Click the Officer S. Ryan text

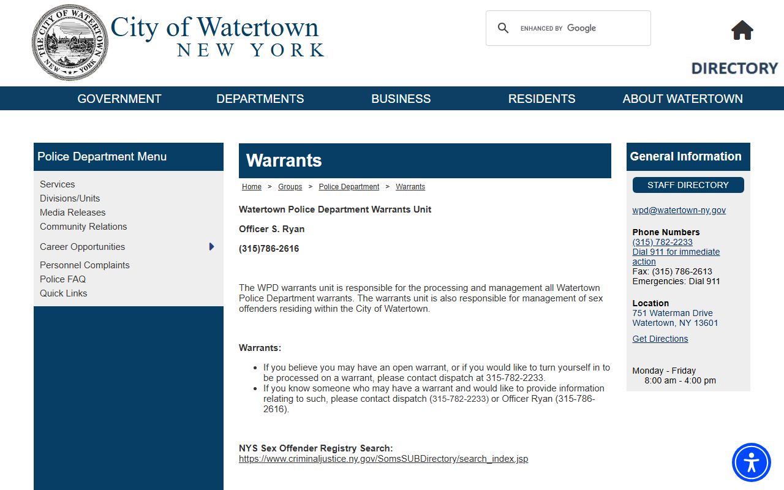click(x=272, y=229)
